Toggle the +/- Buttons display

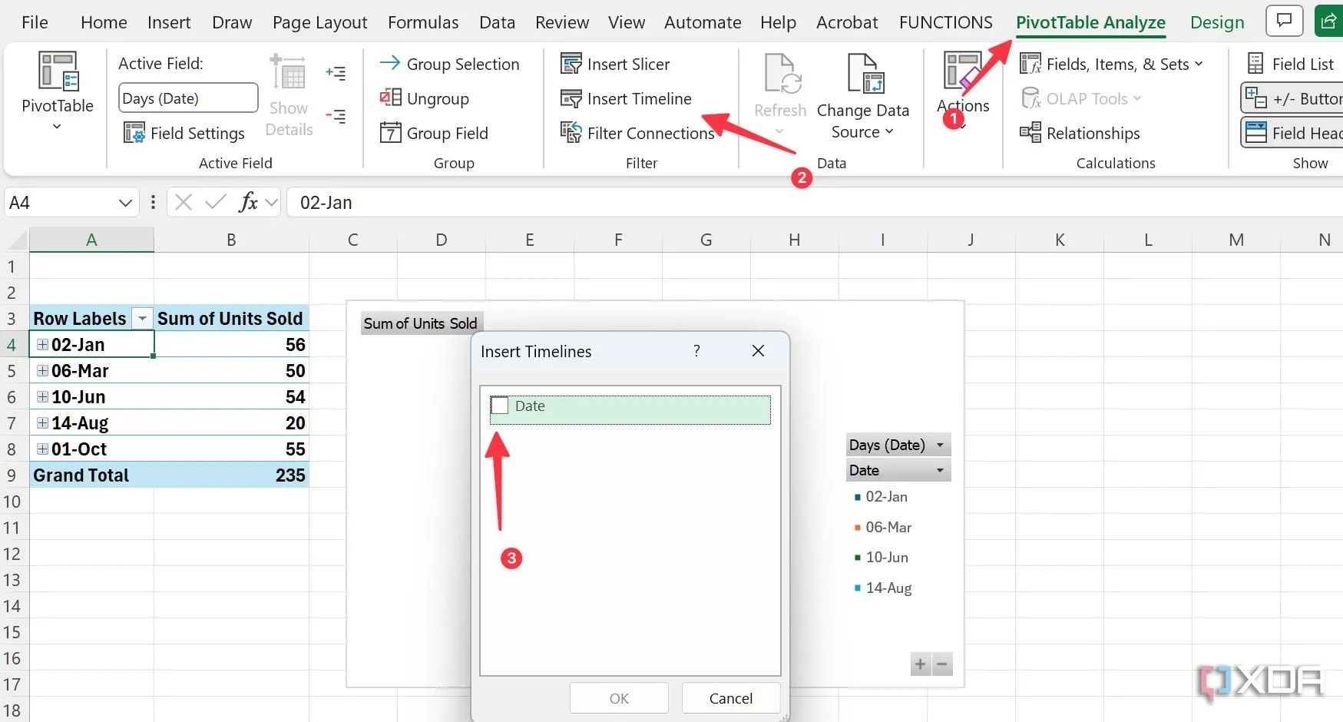1293,98
